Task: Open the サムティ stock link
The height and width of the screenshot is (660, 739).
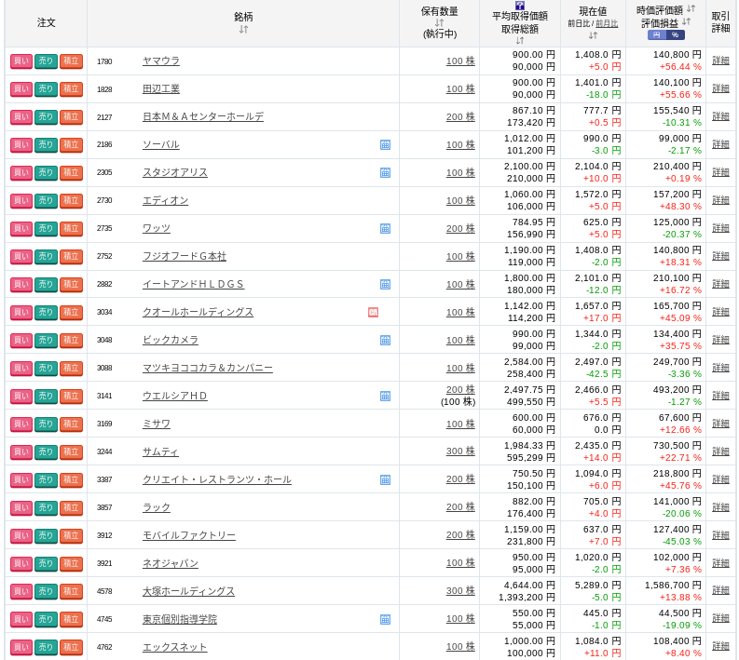Action: (160, 451)
